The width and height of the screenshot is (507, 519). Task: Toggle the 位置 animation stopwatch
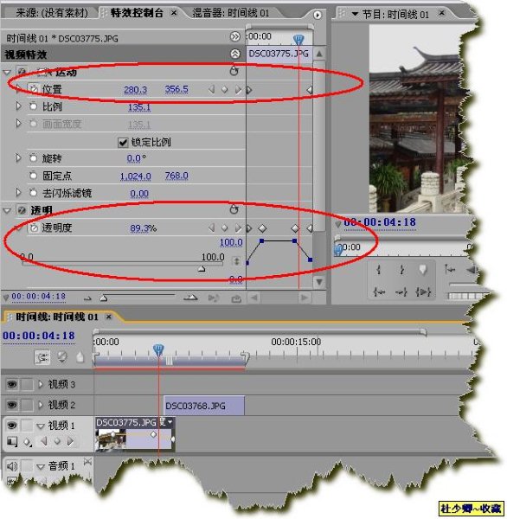(34, 89)
